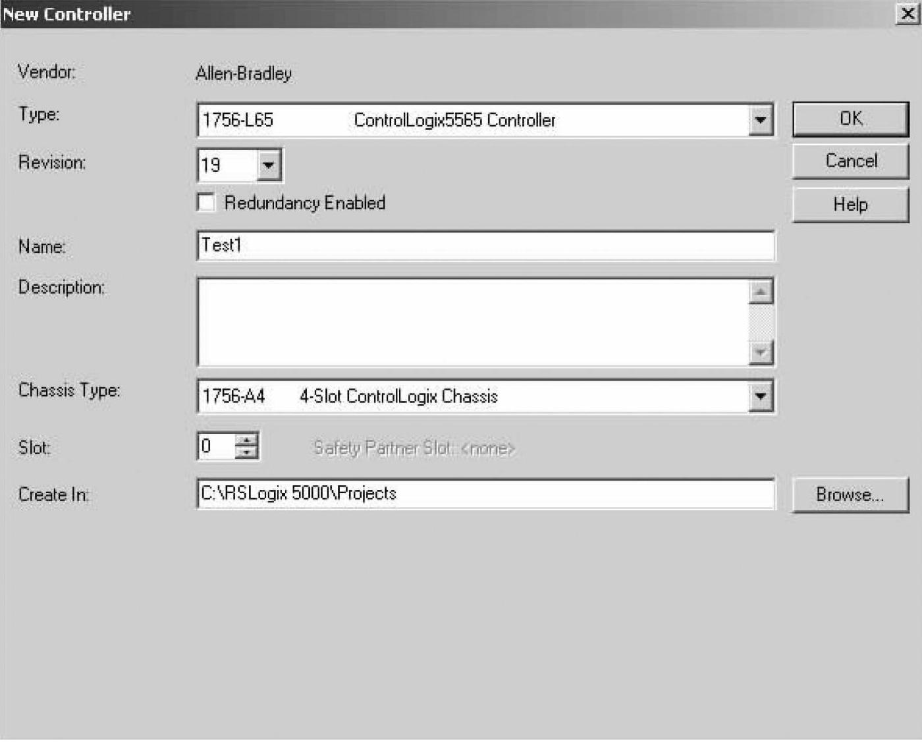The height and width of the screenshot is (742, 922).
Task: Click inside the Description text area
Action: 473,322
